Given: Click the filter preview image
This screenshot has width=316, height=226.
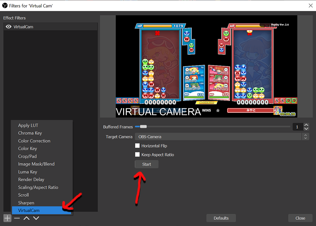Looking at the screenshot, I should click(206, 67).
